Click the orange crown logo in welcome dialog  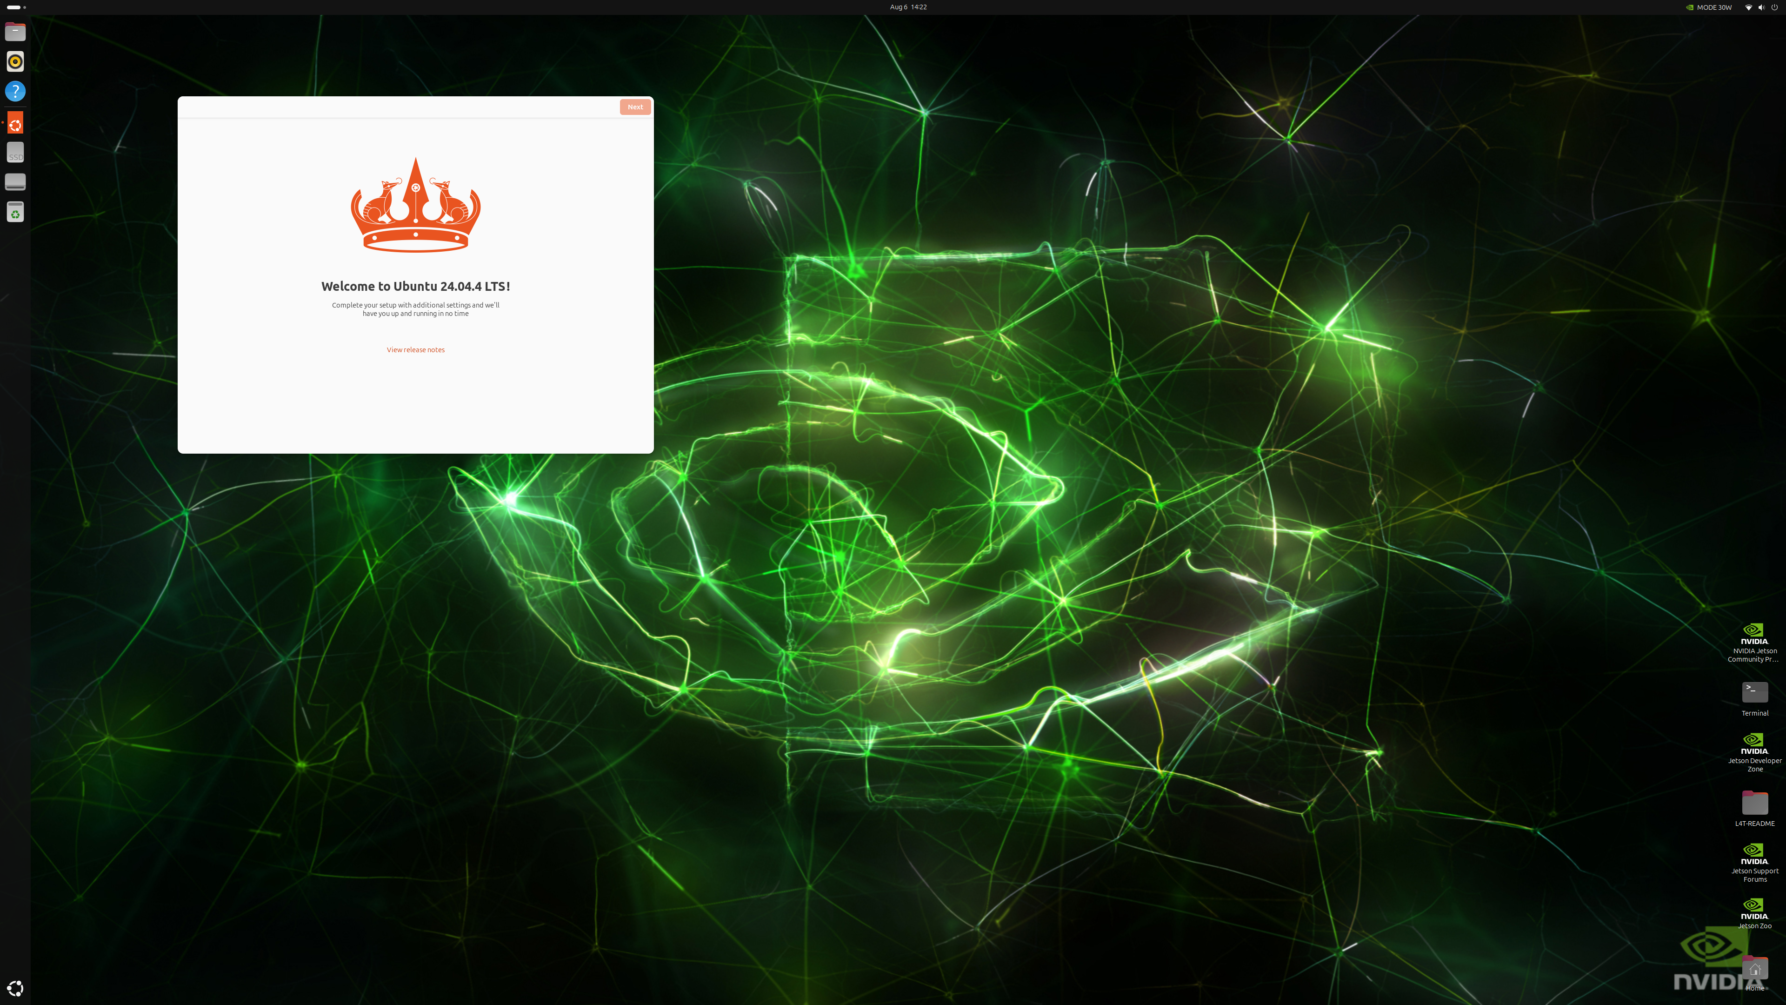tap(416, 205)
